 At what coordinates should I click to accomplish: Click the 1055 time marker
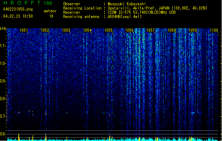(108, 30)
